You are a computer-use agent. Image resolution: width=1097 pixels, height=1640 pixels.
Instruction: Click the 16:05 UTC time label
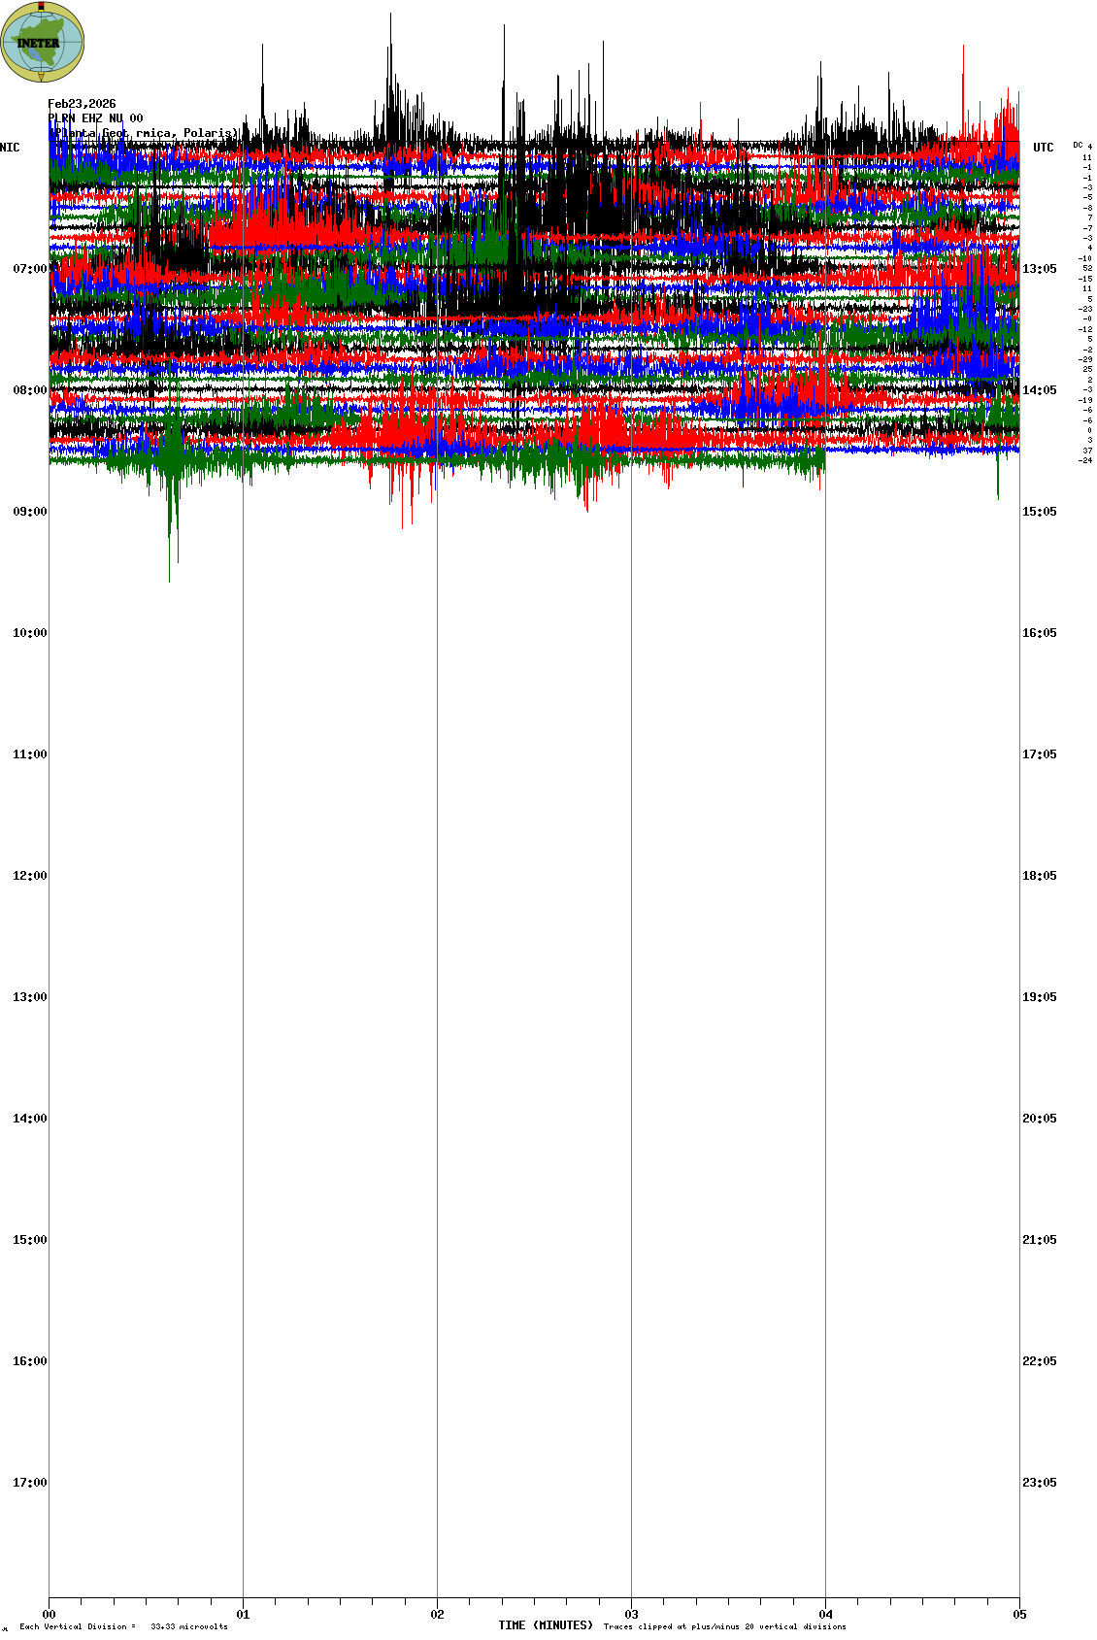click(1039, 633)
